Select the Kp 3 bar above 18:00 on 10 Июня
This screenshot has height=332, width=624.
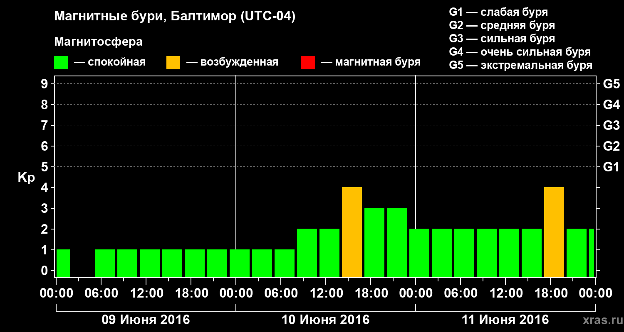click(374, 243)
